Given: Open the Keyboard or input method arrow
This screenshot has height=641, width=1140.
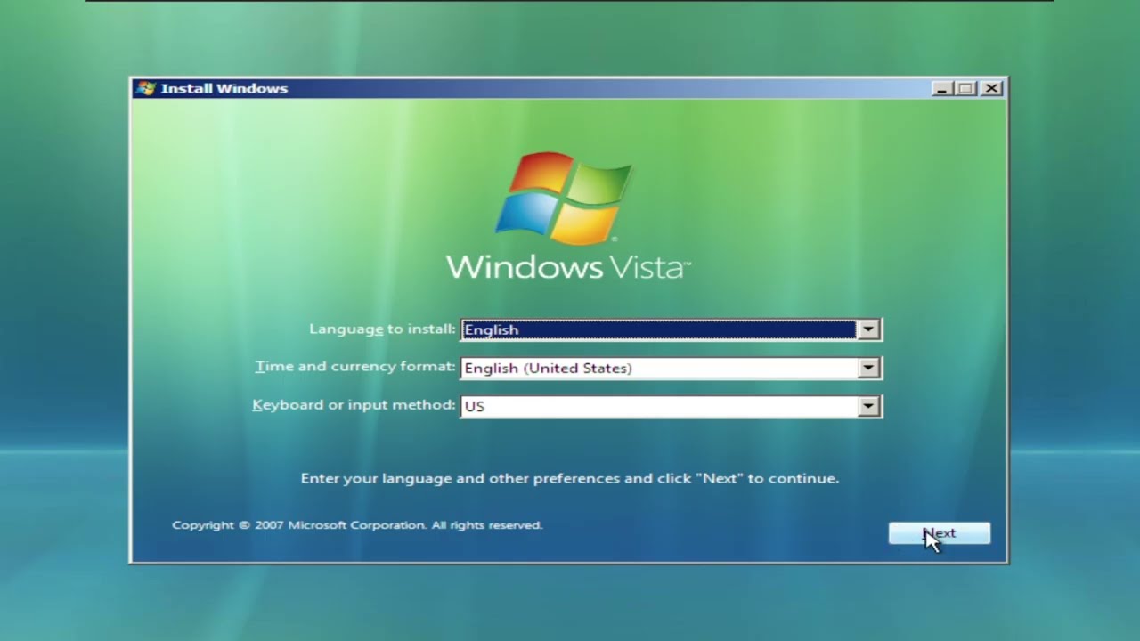Looking at the screenshot, I should pyautogui.click(x=868, y=406).
